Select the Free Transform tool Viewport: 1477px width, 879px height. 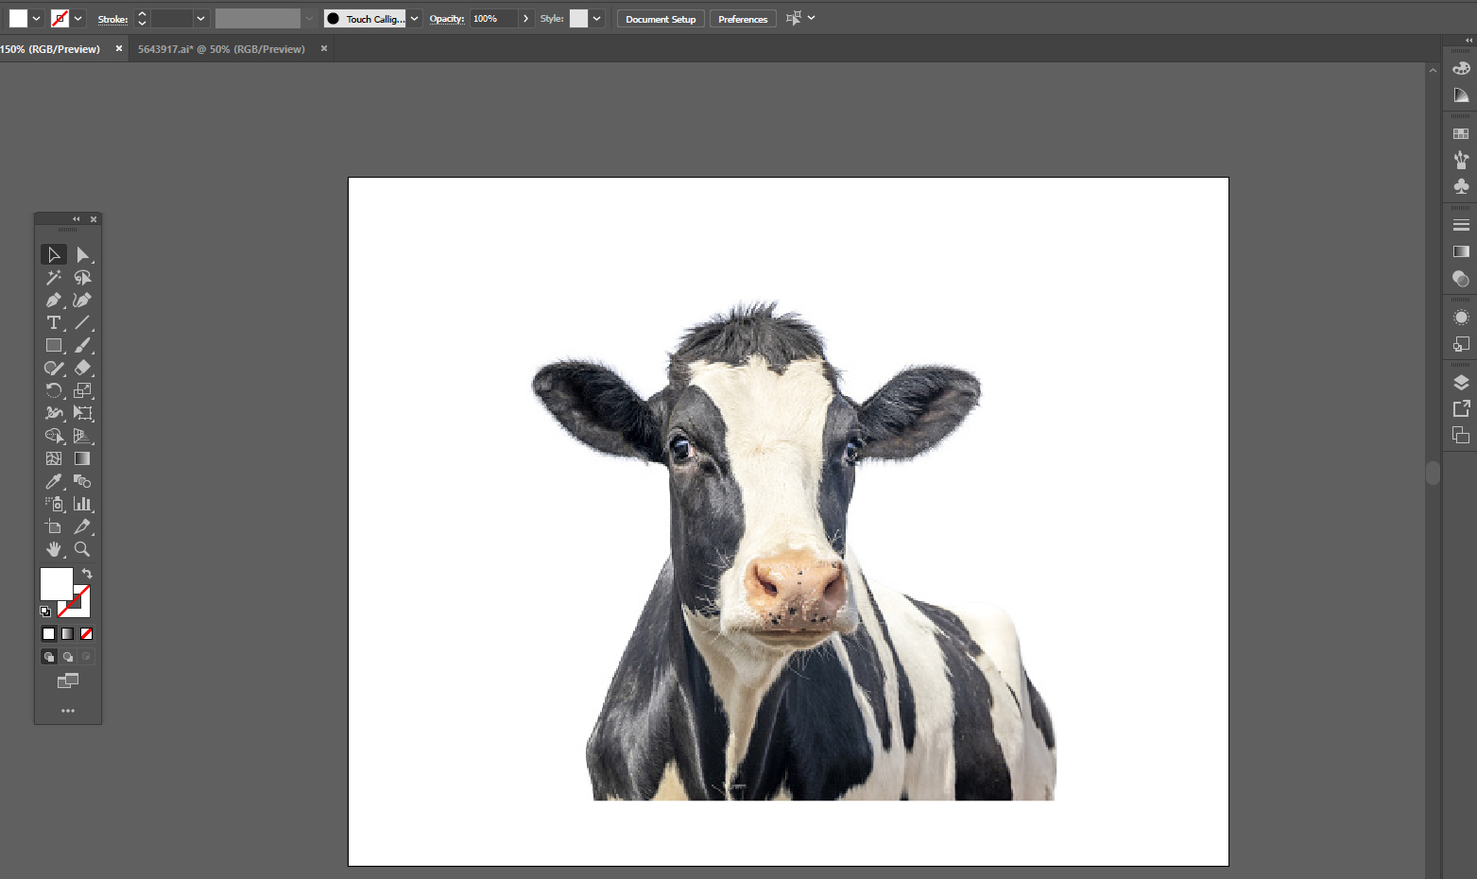tap(82, 414)
